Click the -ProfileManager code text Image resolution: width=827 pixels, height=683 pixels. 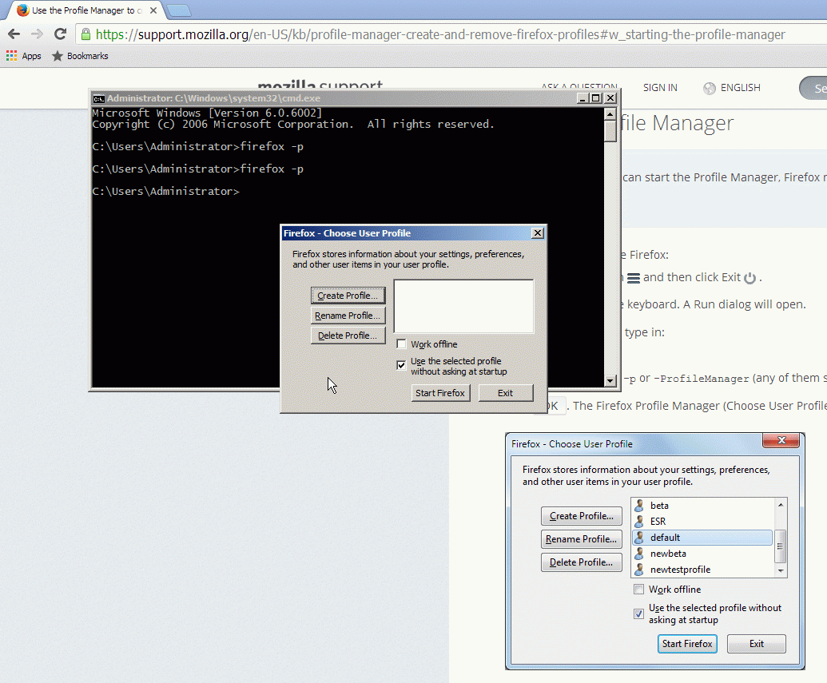coord(702,379)
